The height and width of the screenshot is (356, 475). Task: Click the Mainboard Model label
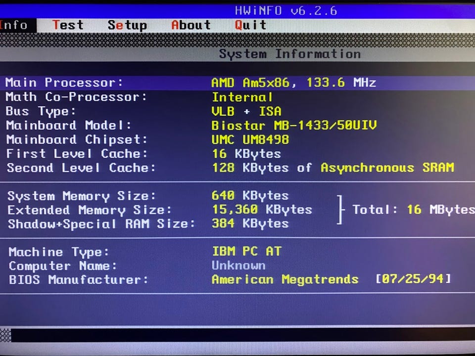tap(68, 125)
